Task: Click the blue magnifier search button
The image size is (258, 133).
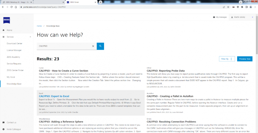Action: click(100, 46)
